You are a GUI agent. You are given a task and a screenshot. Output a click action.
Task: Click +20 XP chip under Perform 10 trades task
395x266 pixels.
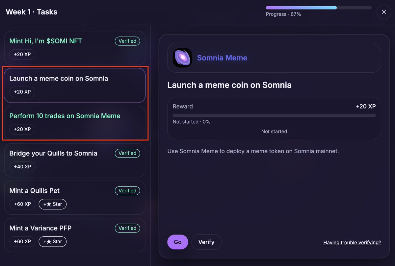22,129
